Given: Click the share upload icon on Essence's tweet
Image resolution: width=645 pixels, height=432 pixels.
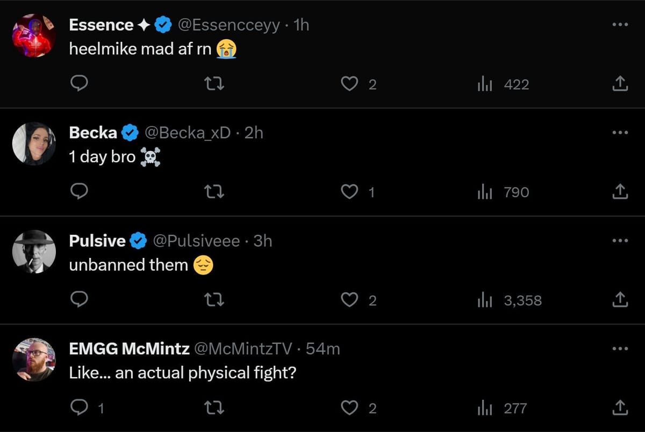Looking at the screenshot, I should (620, 84).
